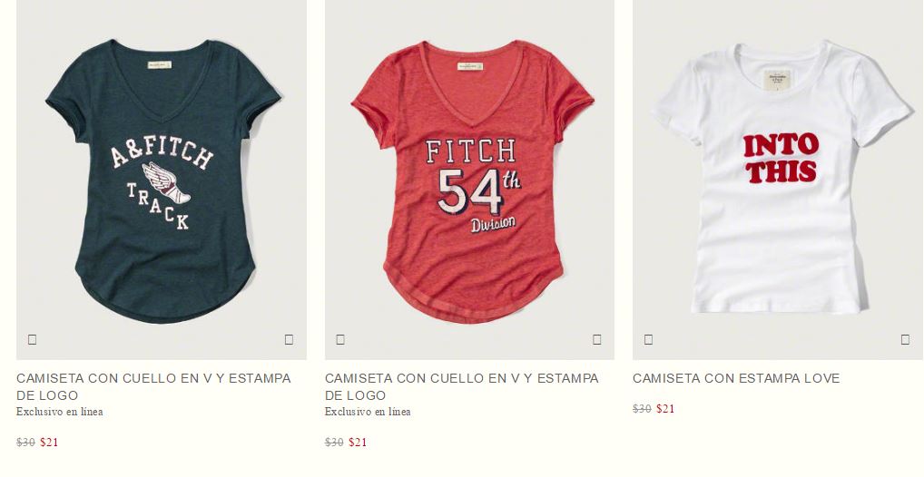Screen dimensions: 924x477
Task: Open the white Into This shirt image
Action: (x=778, y=180)
